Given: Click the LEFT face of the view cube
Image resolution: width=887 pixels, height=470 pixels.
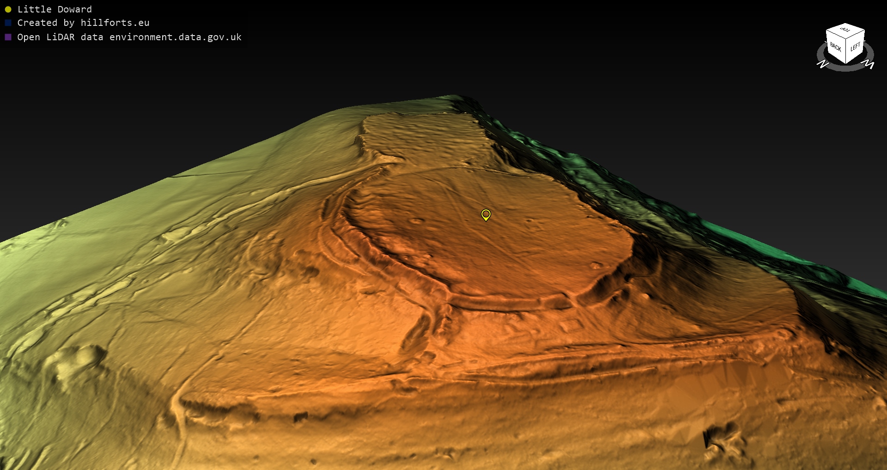Looking at the screenshot, I should click(856, 47).
